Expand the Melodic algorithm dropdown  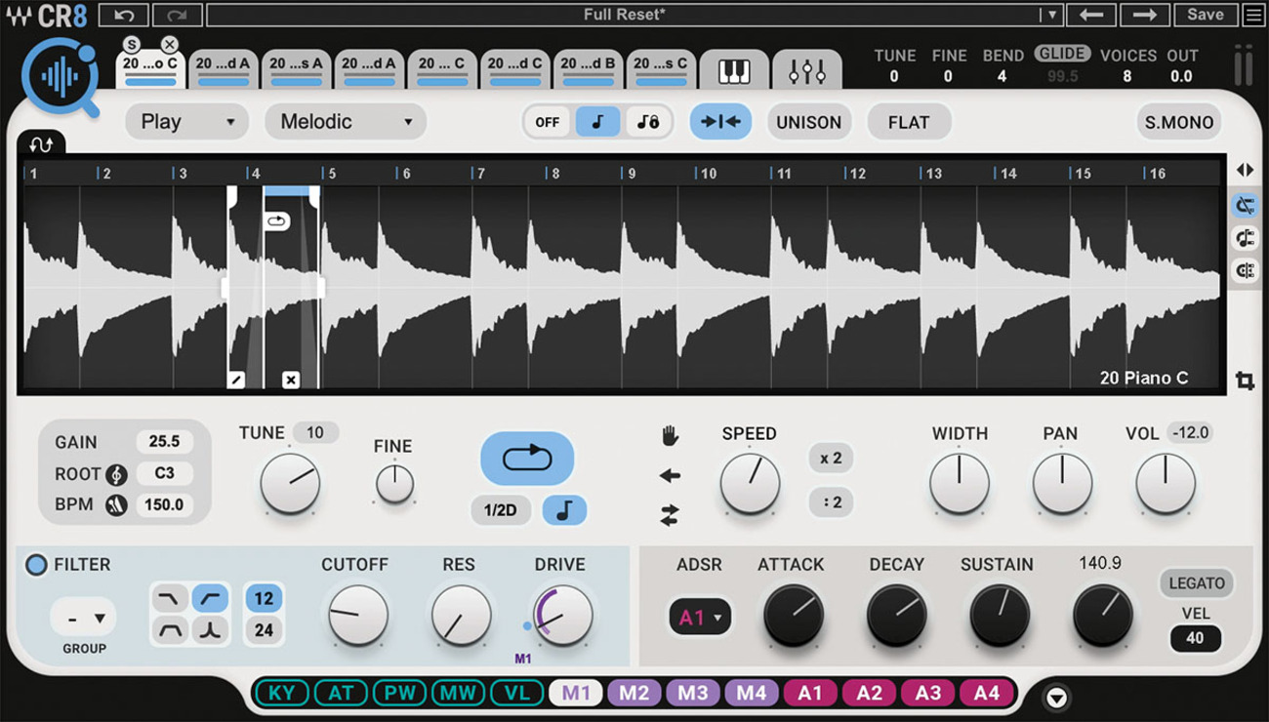coord(345,122)
